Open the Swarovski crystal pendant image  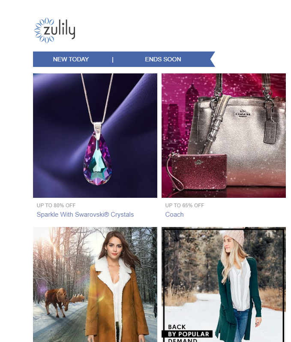(95, 136)
